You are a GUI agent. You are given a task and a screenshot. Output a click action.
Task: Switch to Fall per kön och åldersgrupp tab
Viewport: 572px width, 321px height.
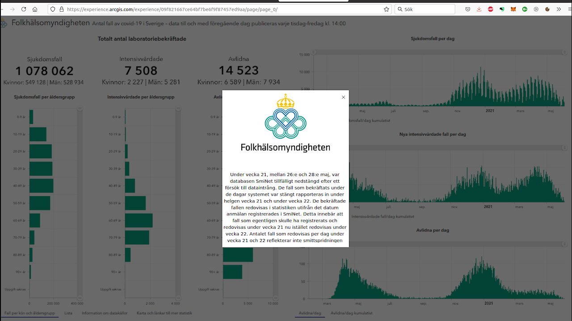coord(29,313)
